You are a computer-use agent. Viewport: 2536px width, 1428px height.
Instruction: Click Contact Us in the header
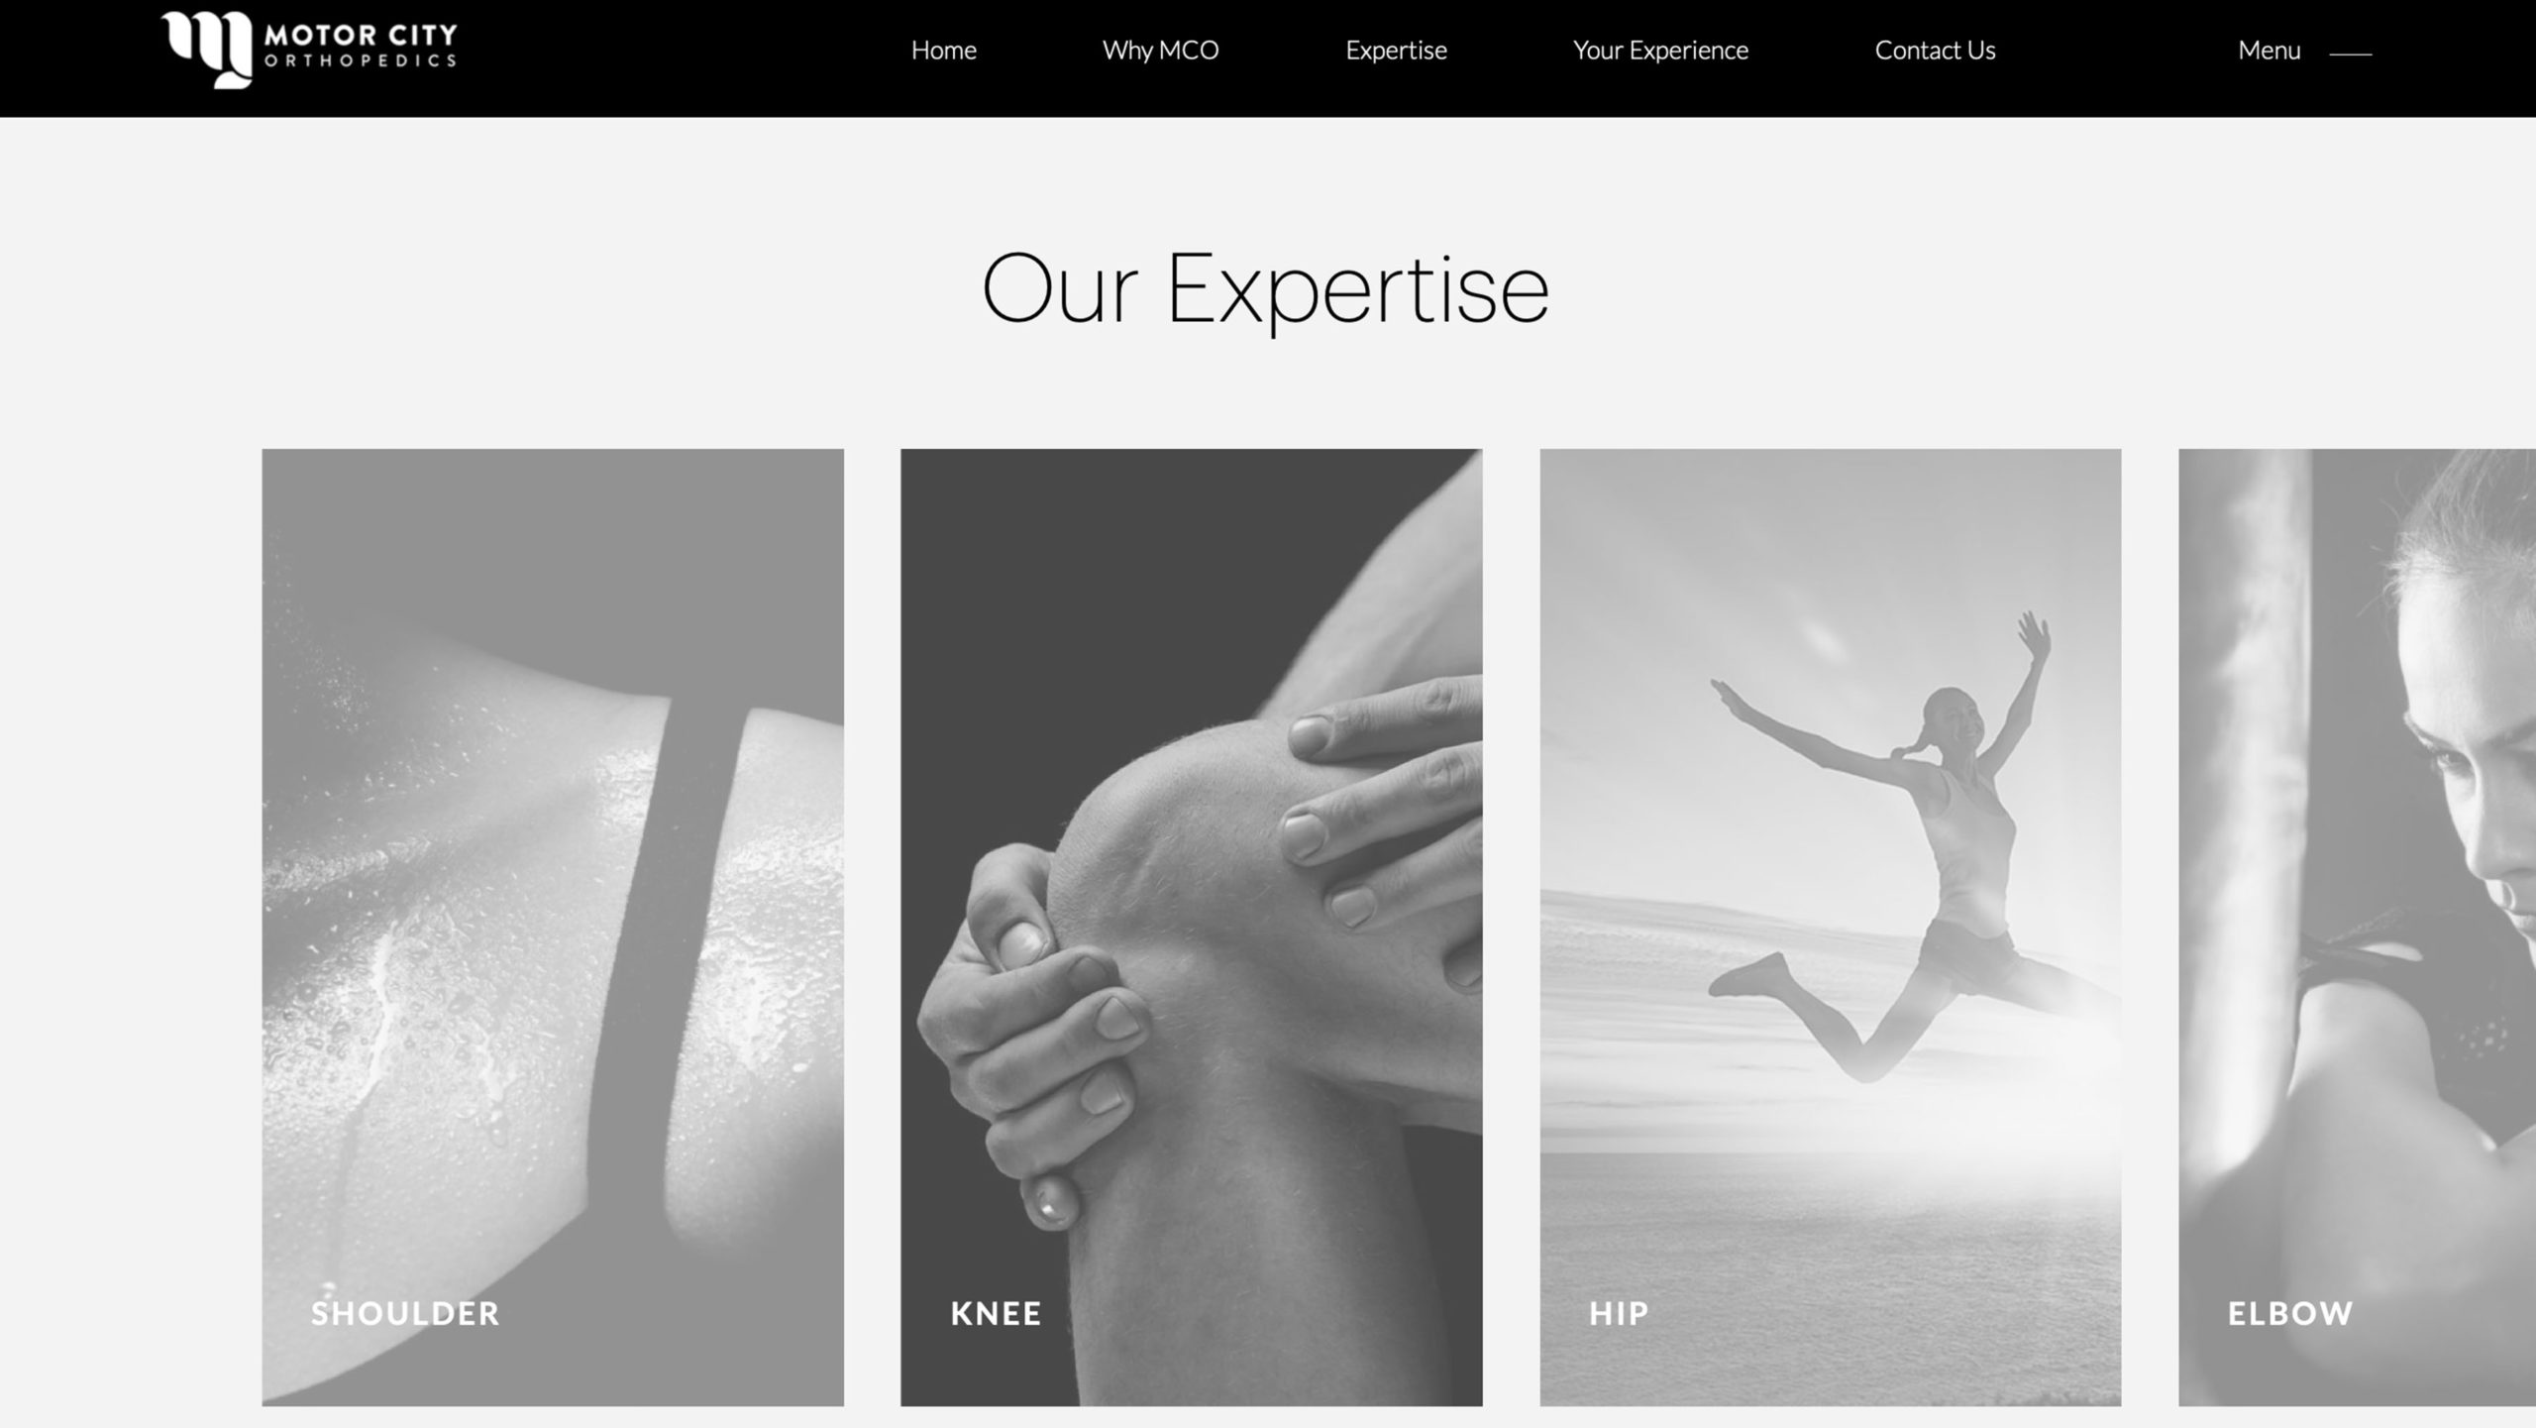click(1935, 51)
